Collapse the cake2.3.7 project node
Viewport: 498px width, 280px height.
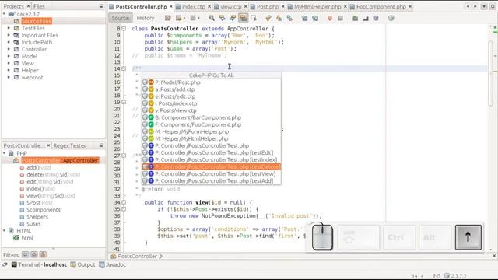point(4,14)
